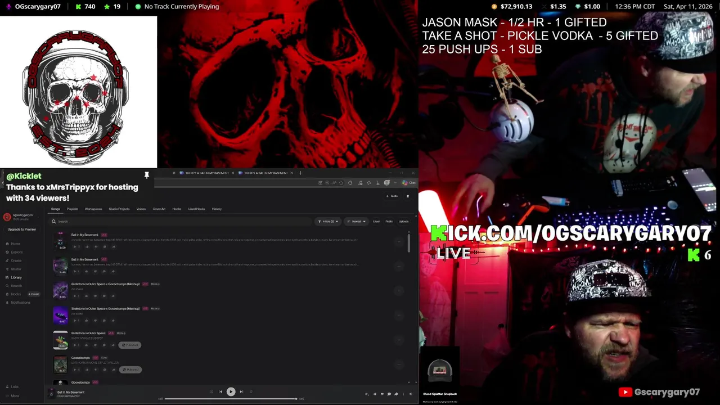Image resolution: width=720 pixels, height=405 pixels.
Task: Click the trash icon beside Audio
Action: [408, 196]
